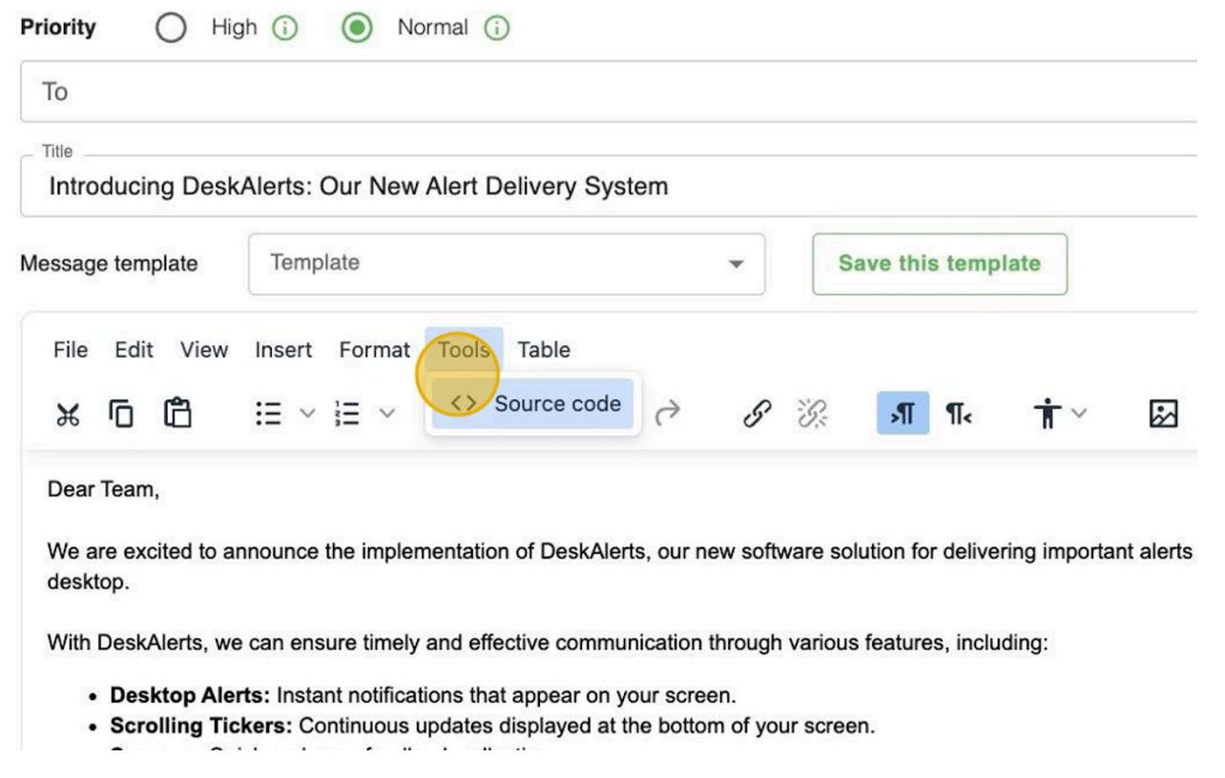Click the Insert image icon

pyautogui.click(x=1164, y=413)
